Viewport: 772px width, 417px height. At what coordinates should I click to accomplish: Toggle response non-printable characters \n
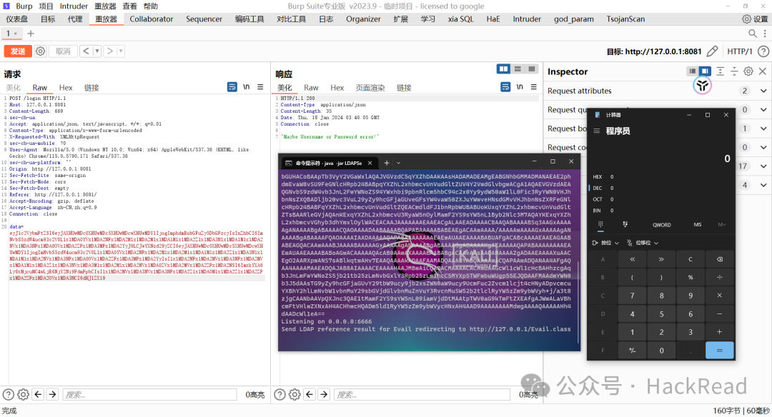(520, 87)
